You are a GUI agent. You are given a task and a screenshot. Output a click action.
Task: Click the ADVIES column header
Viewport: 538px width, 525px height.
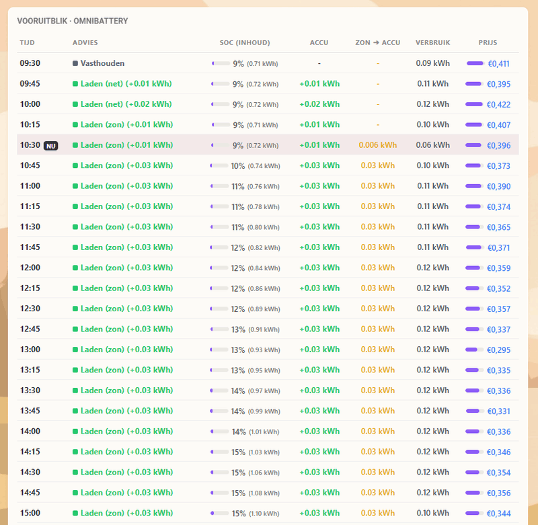(85, 42)
